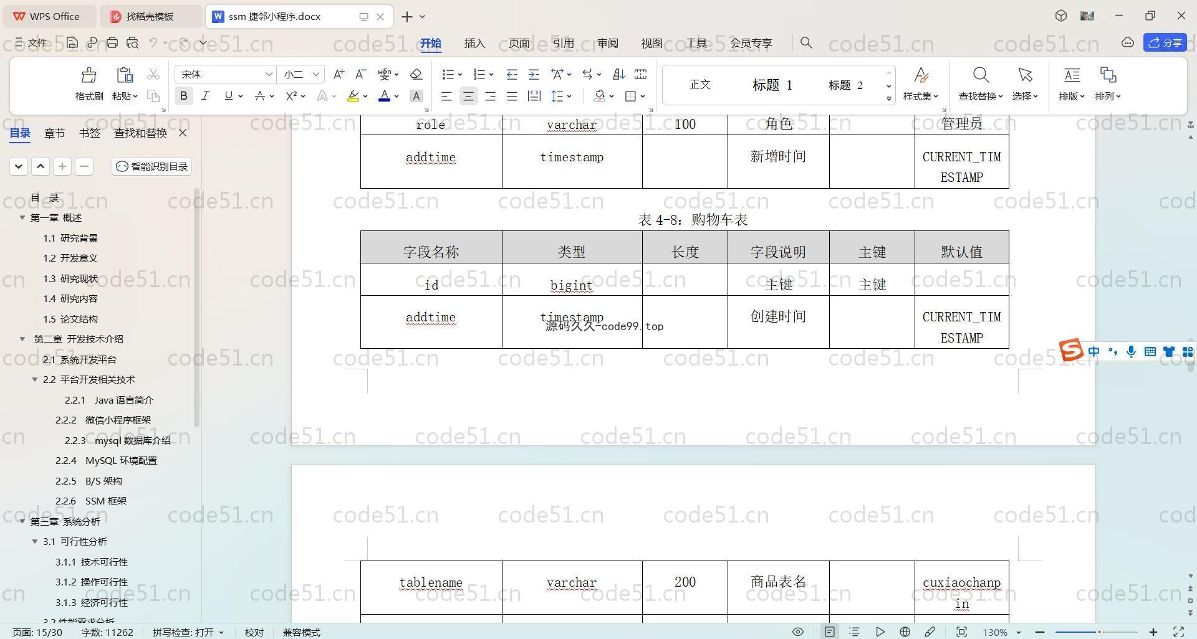The width and height of the screenshot is (1197, 639).
Task: Click the Select arrow tool
Action: point(1025,75)
